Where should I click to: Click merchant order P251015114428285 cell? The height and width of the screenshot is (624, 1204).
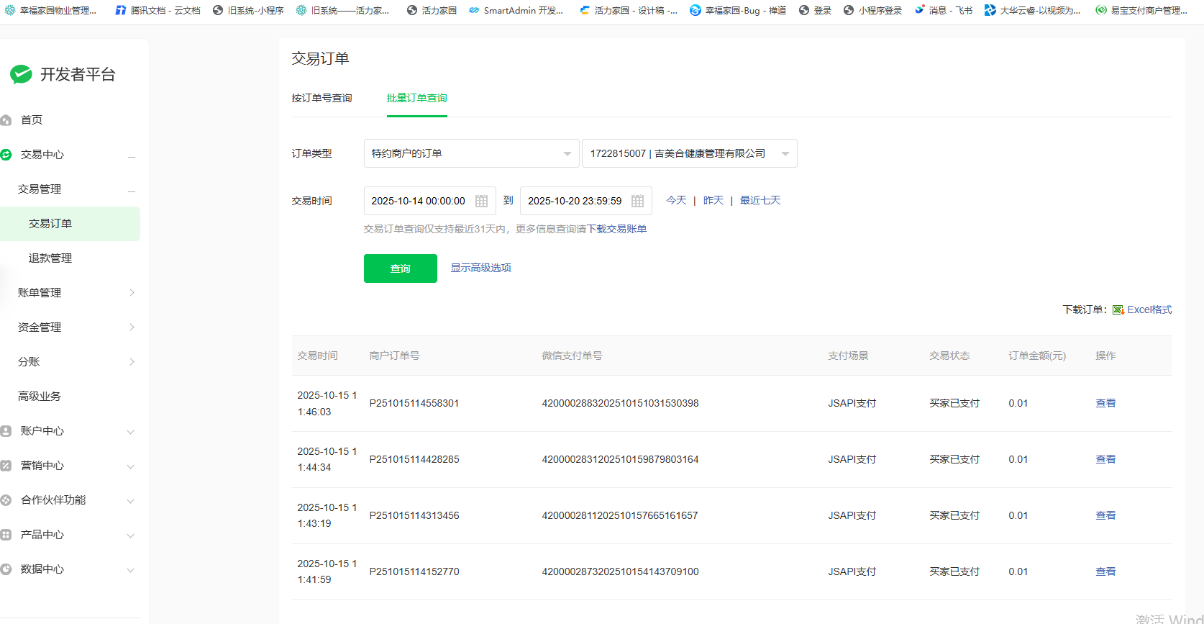[x=414, y=459]
